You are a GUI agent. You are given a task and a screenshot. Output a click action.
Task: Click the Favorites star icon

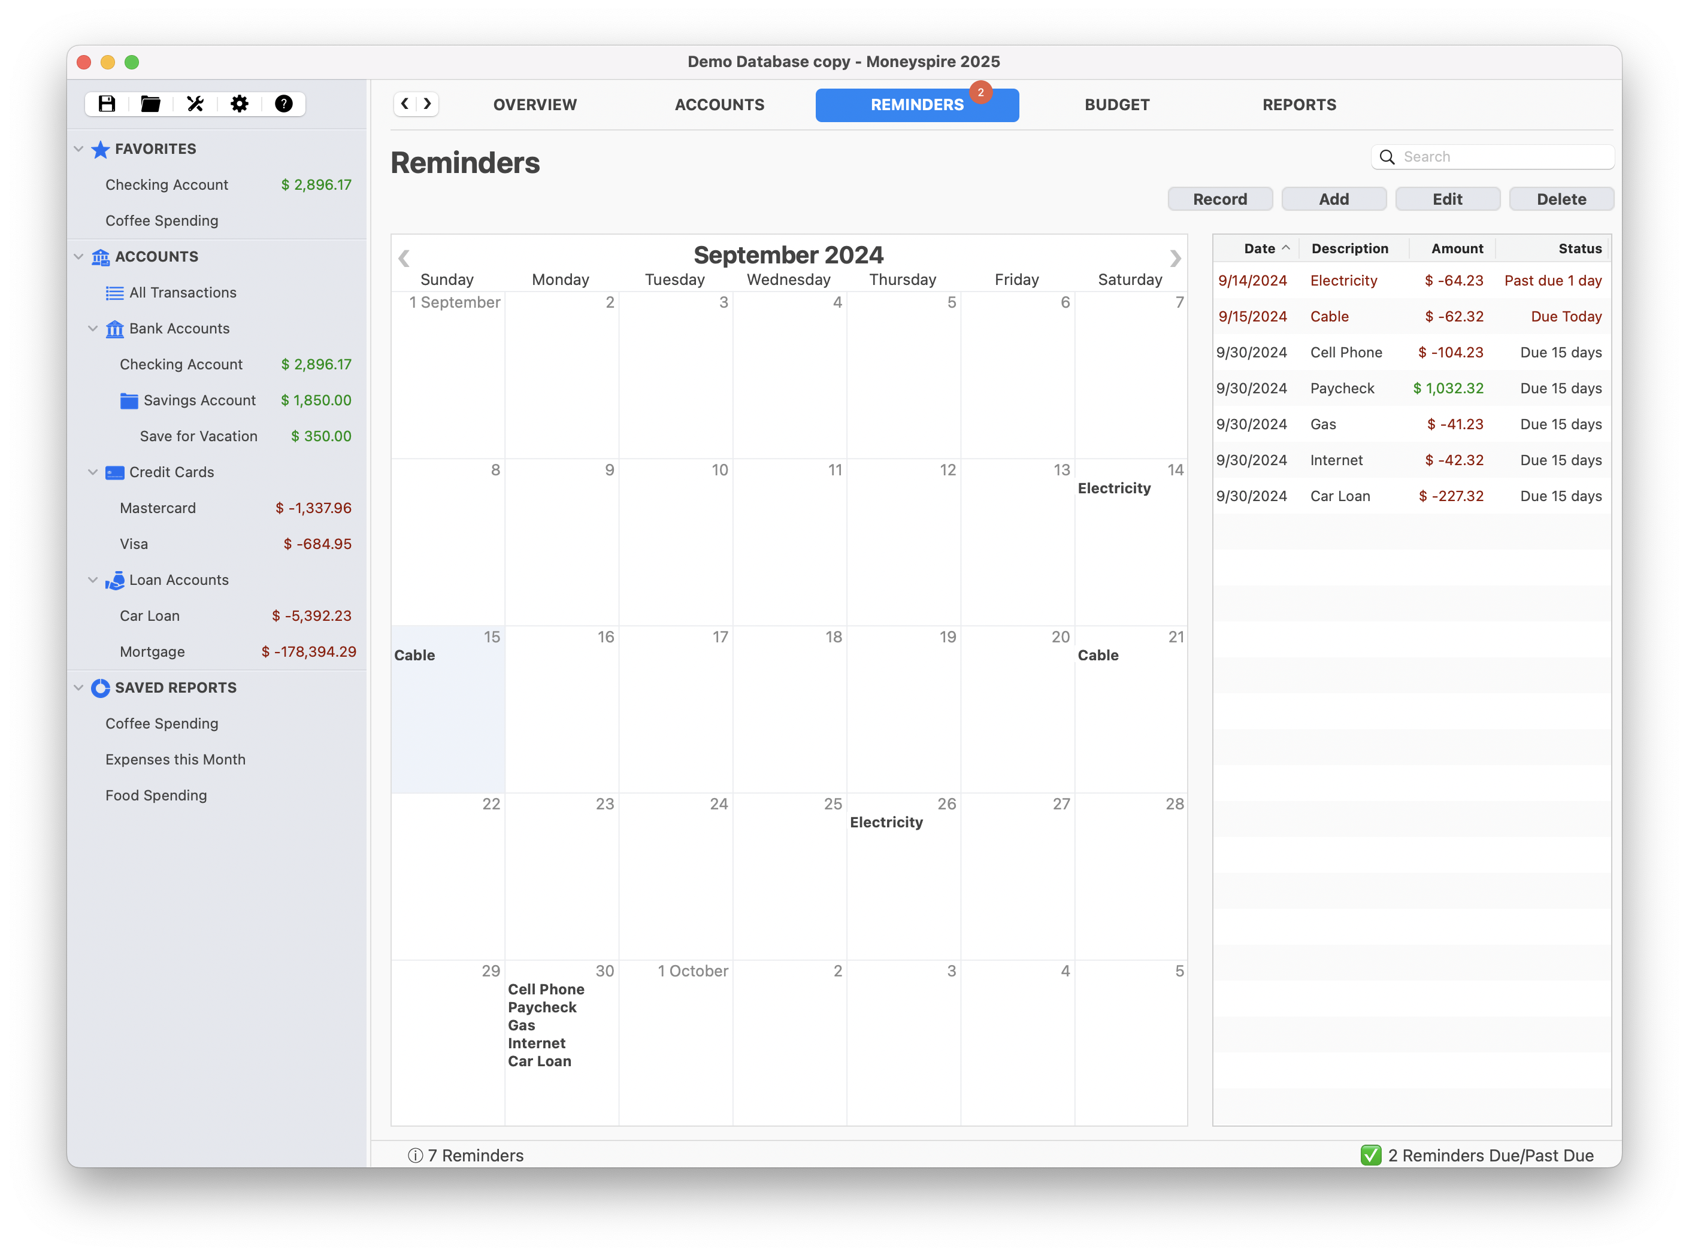(101, 149)
